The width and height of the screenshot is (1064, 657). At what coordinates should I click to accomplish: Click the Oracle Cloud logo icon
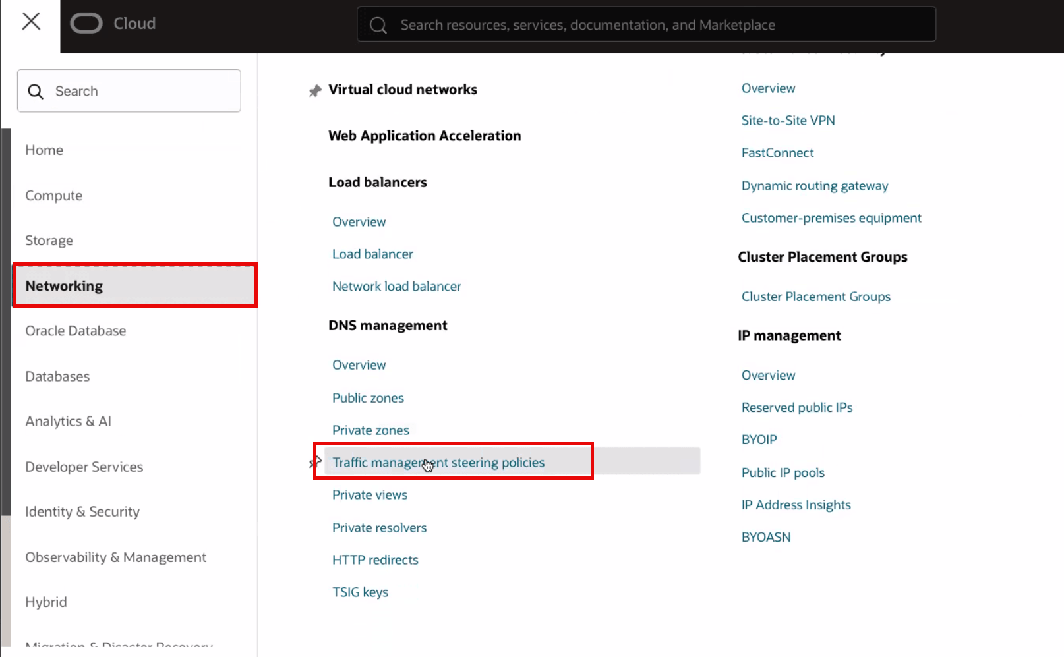point(86,24)
